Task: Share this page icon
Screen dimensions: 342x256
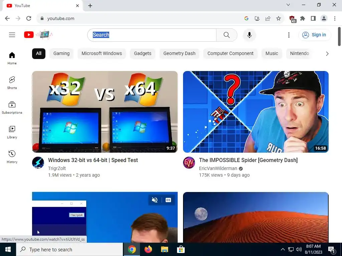Action: click(x=268, y=19)
